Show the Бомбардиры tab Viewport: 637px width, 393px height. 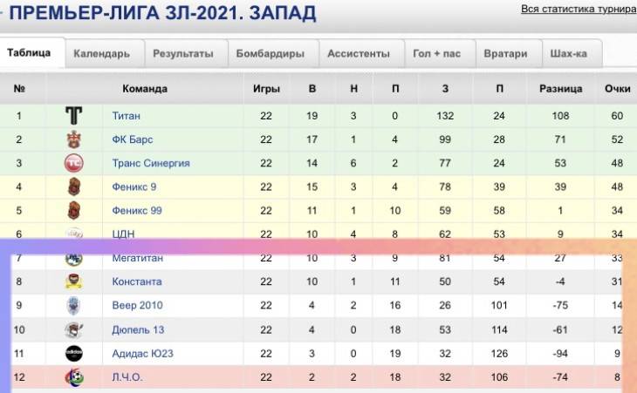[x=271, y=53]
